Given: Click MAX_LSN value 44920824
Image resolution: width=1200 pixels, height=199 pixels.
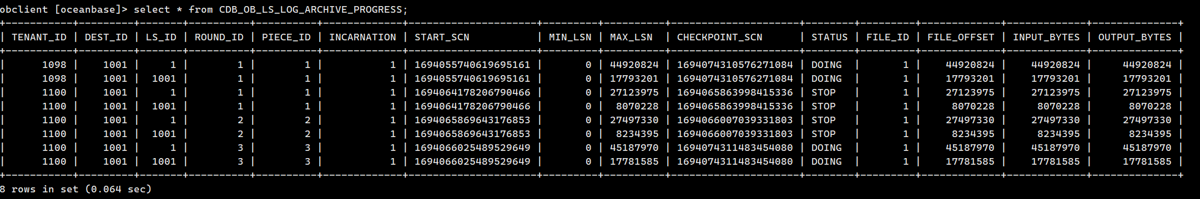Looking at the screenshot, I should [634, 65].
